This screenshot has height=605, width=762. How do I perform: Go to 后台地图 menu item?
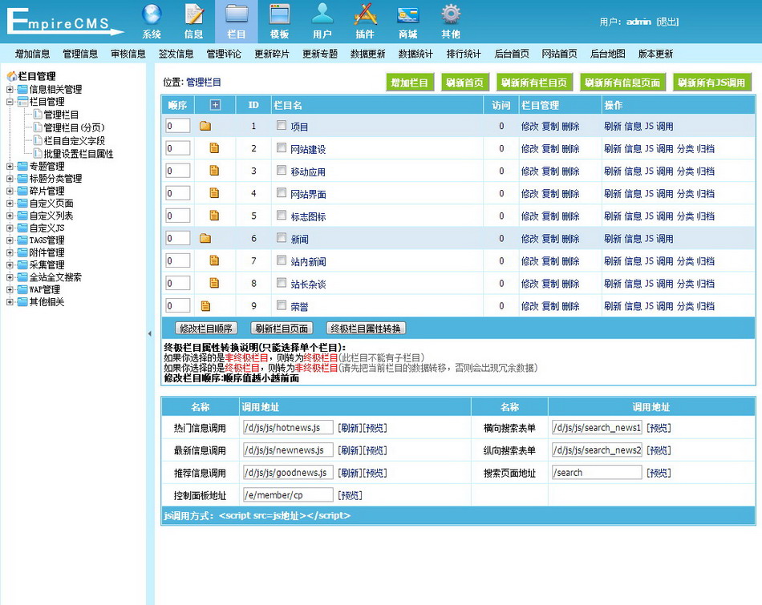point(607,54)
